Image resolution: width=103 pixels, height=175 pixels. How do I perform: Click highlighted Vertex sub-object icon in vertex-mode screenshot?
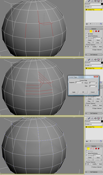point(88,149)
